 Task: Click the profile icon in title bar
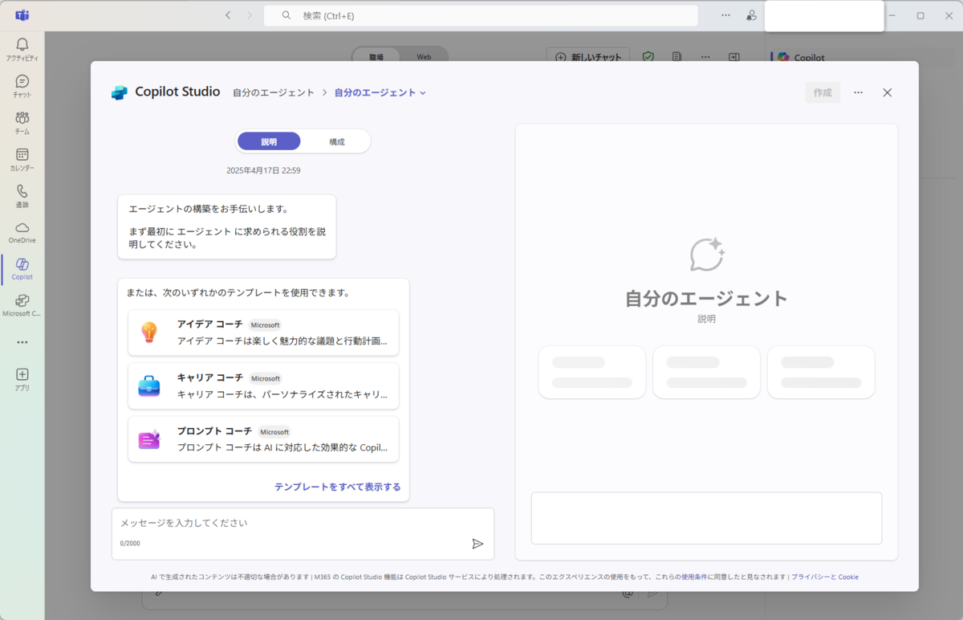pyautogui.click(x=751, y=15)
